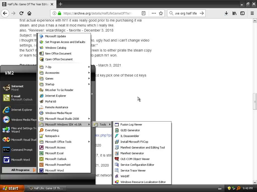The height and width of the screenshot is (192, 257).
Task: Click the page vertical scrollbar thumb
Action: point(255,101)
